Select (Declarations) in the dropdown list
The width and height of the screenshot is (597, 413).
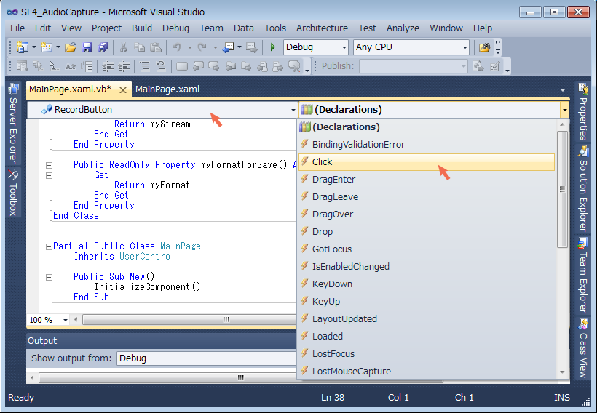tap(427, 127)
